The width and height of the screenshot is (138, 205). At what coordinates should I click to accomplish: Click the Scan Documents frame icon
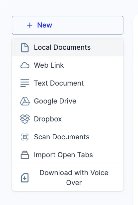pos(25,137)
